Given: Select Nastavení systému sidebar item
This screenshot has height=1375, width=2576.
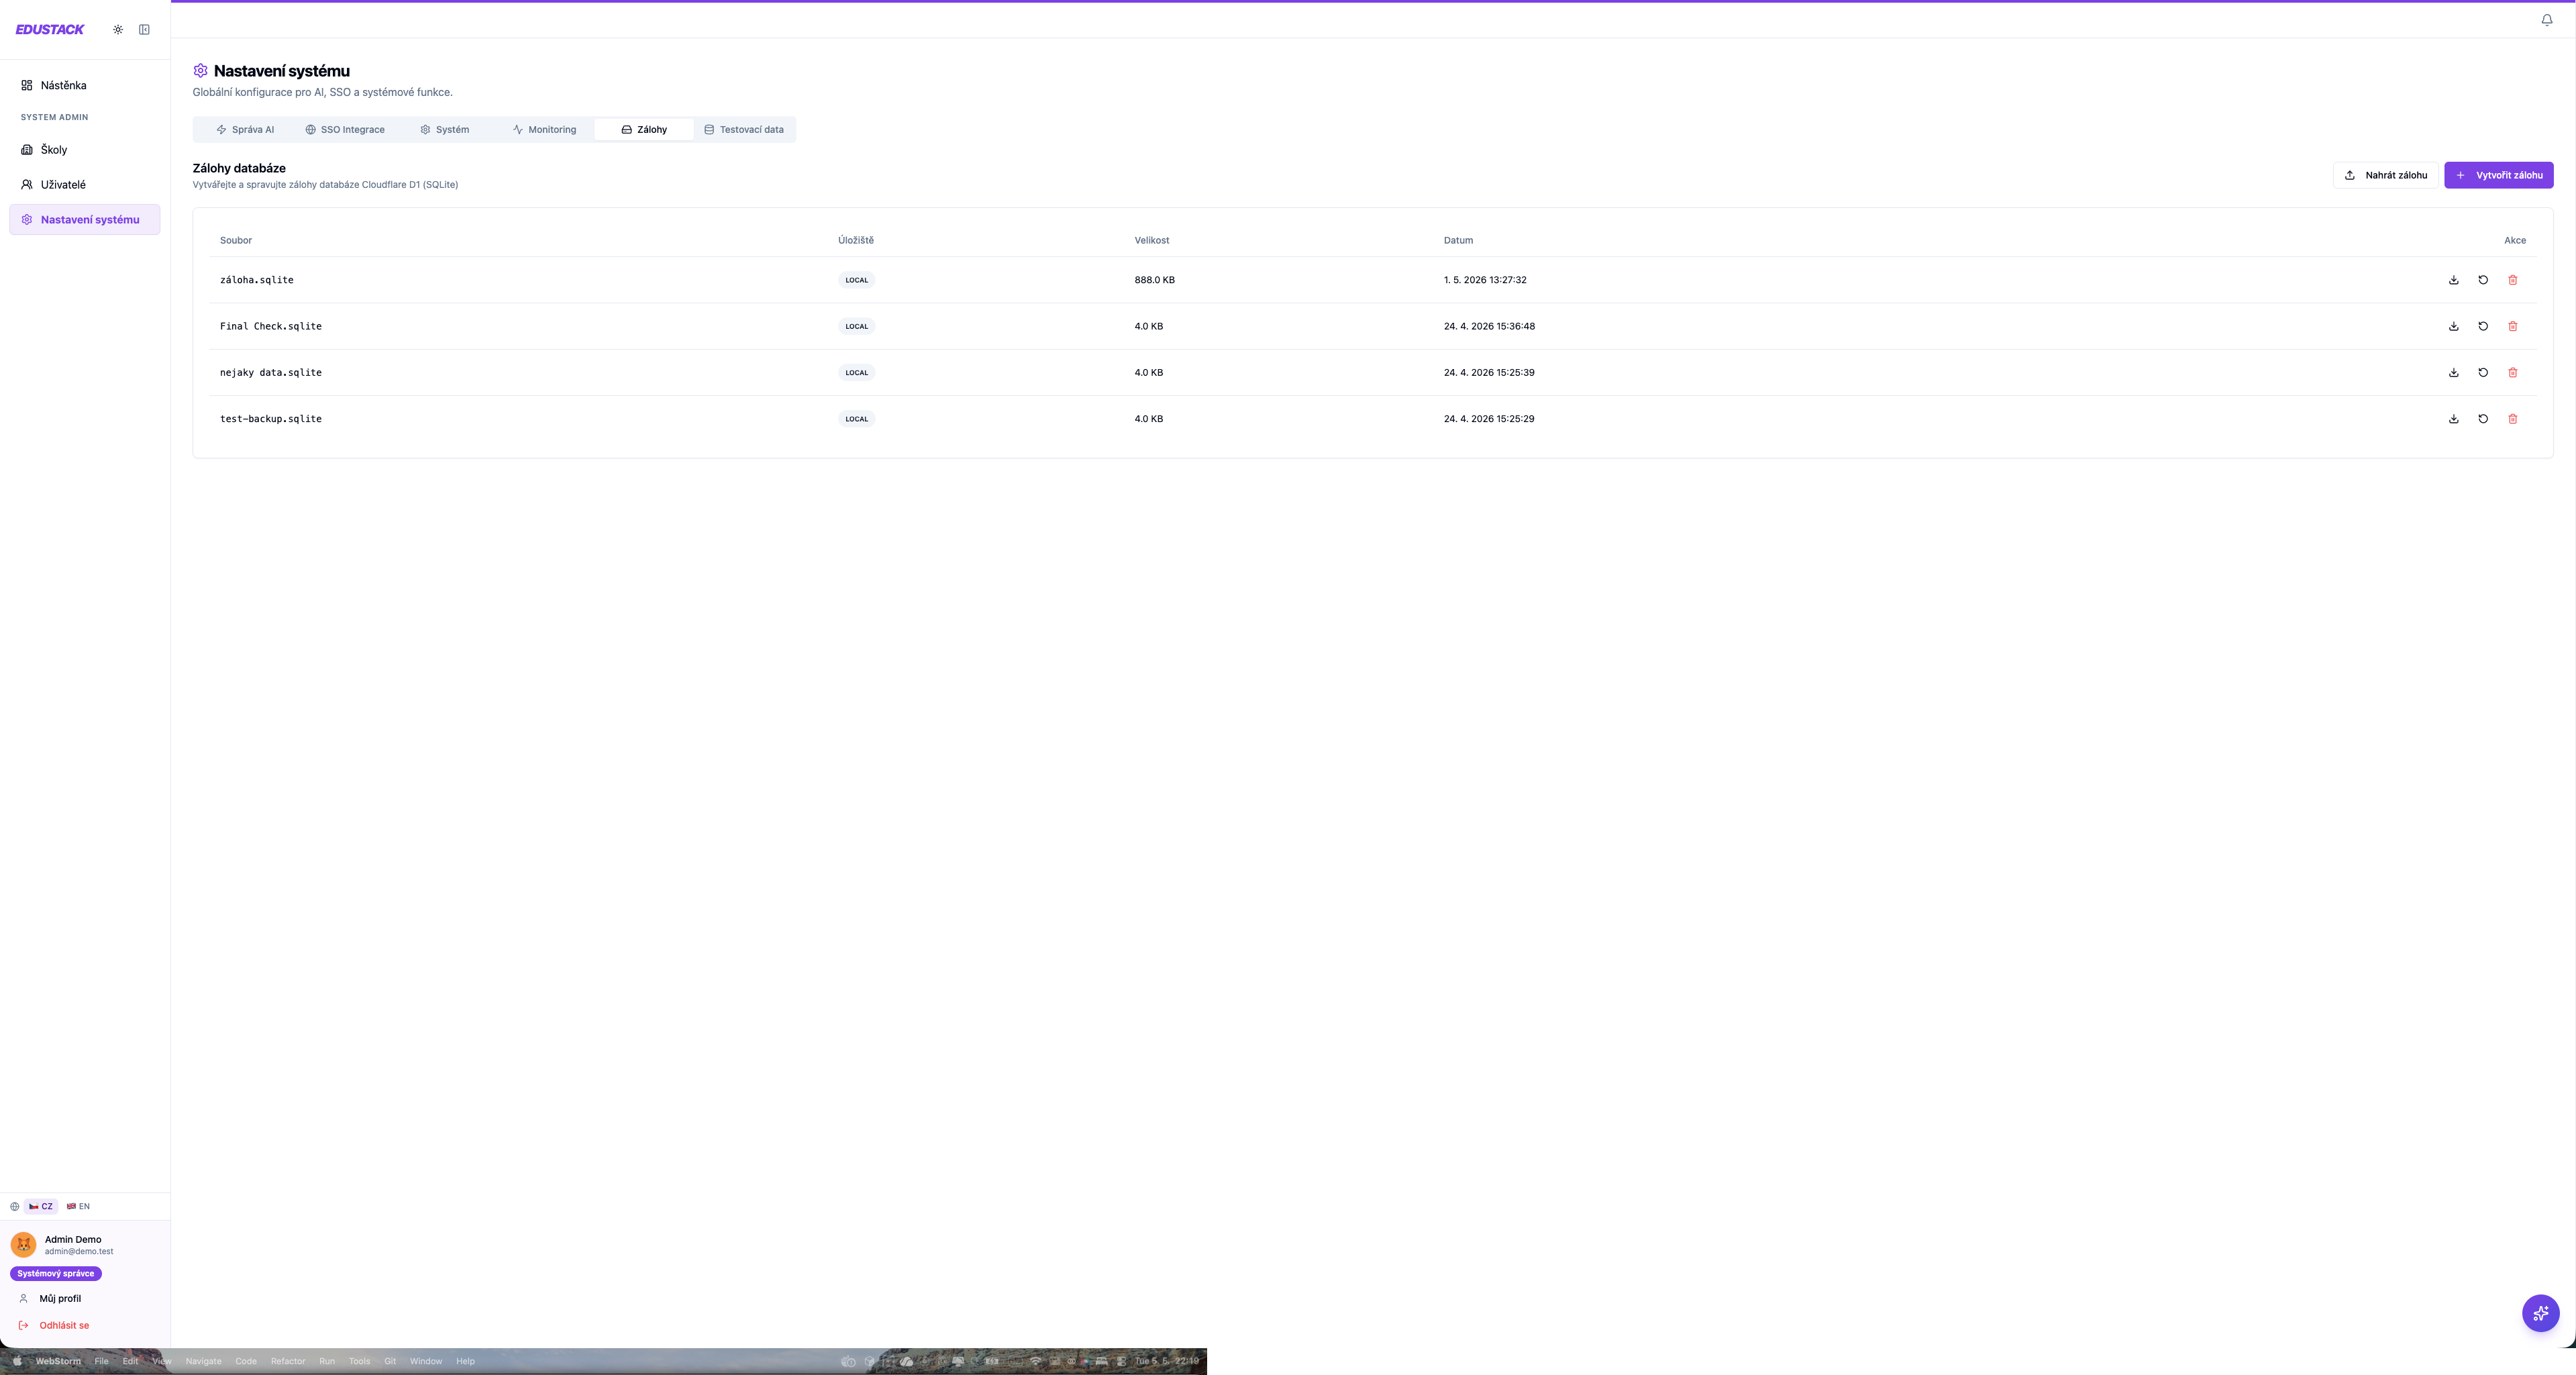Looking at the screenshot, I should coord(85,220).
